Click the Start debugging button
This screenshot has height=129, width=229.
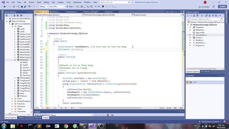click(70, 6)
